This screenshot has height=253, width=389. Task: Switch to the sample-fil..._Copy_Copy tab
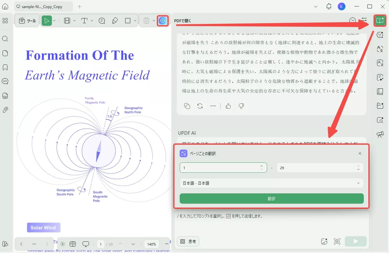pyautogui.click(x=42, y=6)
